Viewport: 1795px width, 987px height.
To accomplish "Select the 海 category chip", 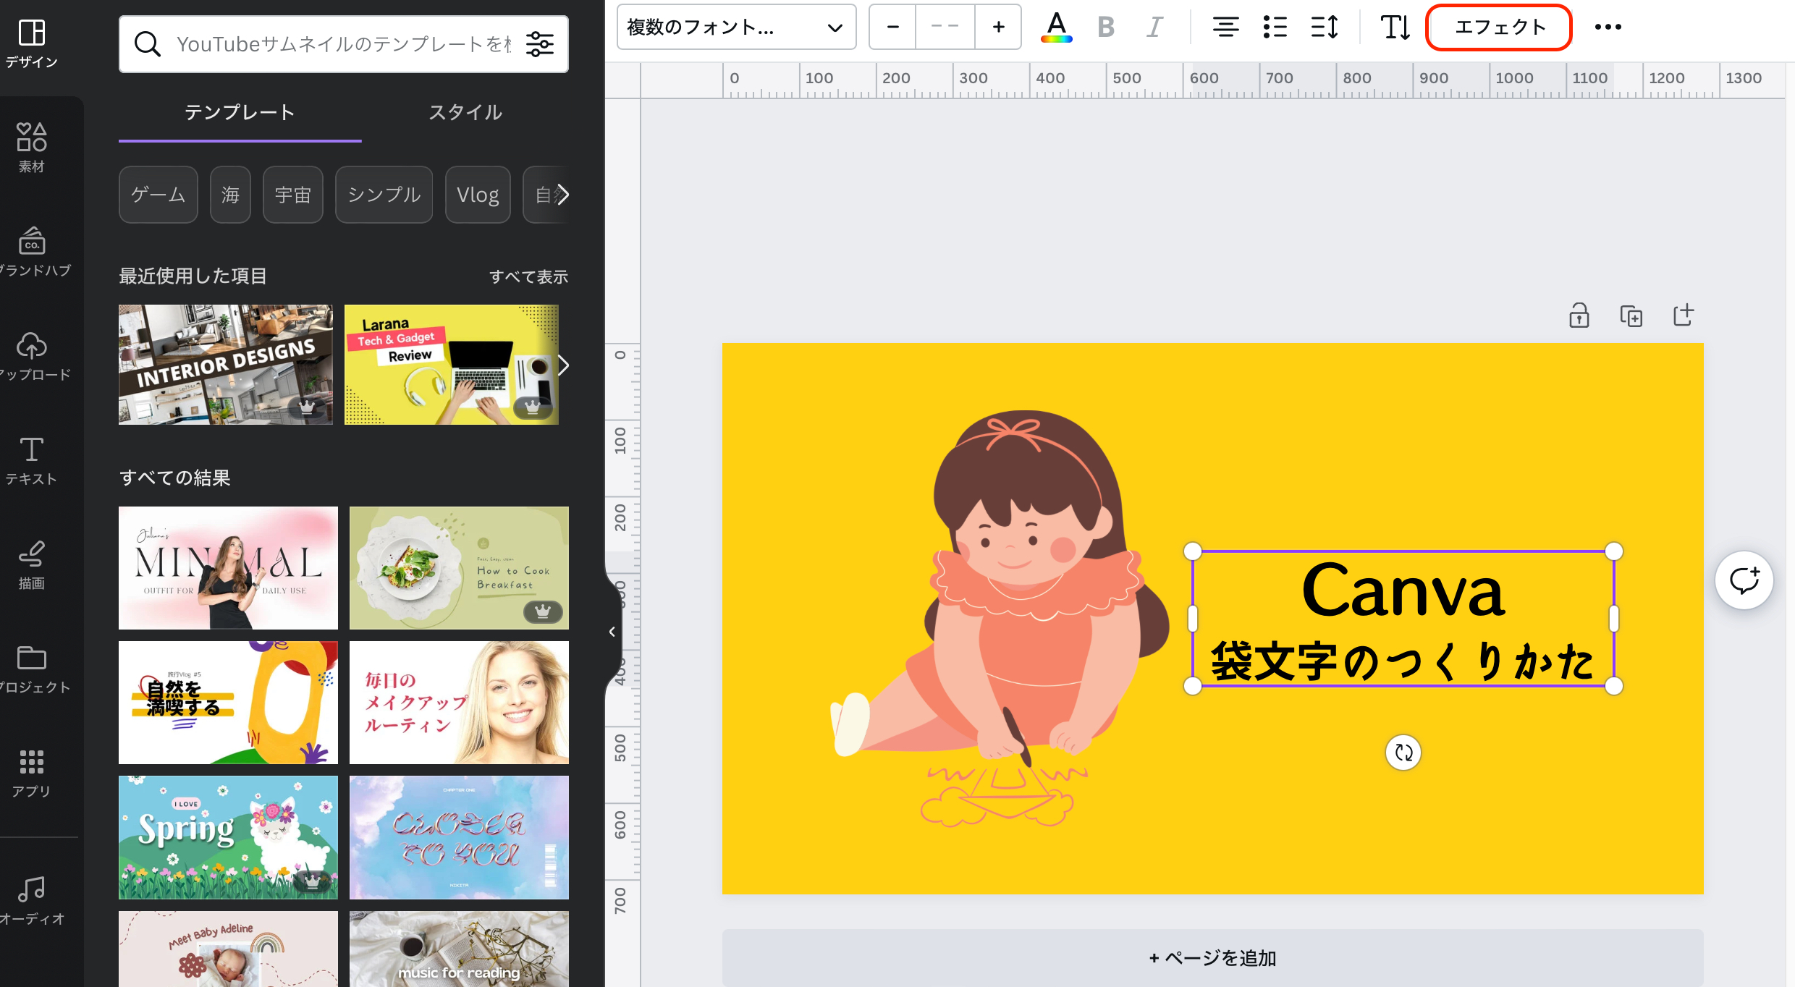I will click(230, 195).
